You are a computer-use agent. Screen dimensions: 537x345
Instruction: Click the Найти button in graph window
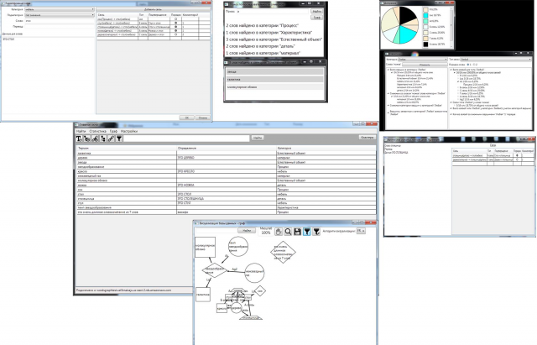point(247,231)
